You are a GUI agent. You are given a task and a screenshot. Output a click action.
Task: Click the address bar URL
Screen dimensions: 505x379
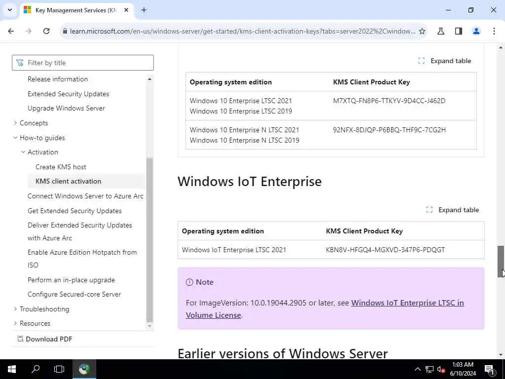(243, 31)
